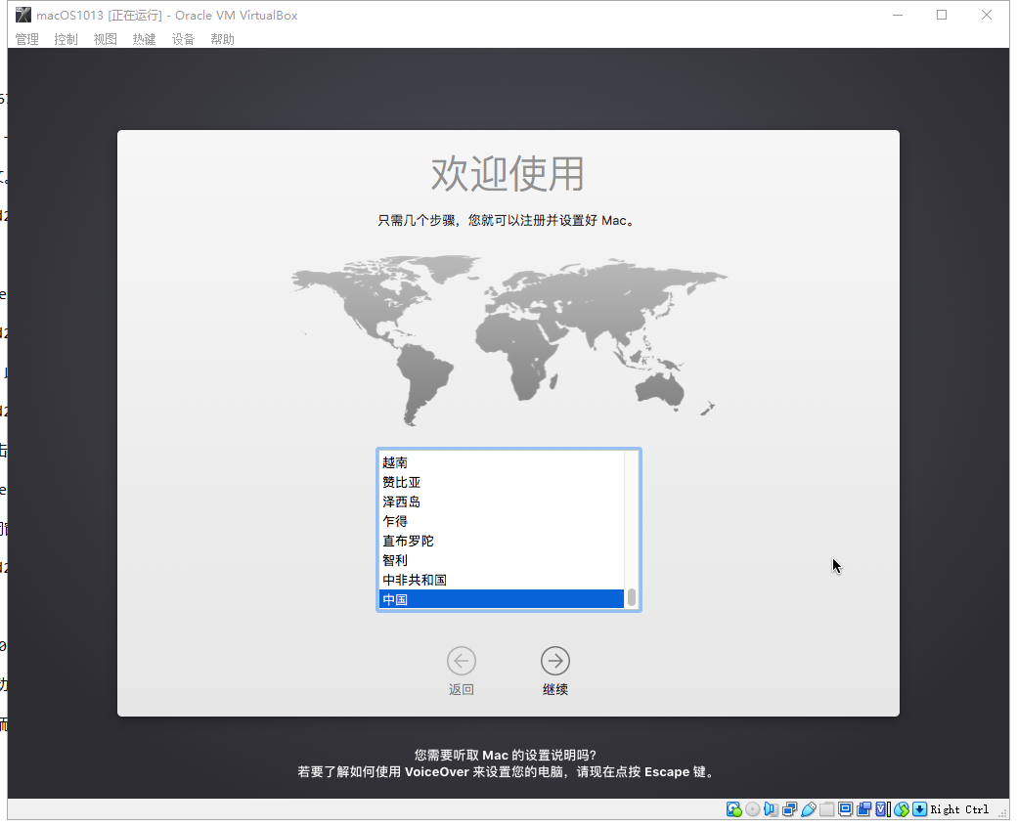1017x827 pixels.
Task: Select 中非共和国 in the country list
Action: pyautogui.click(x=502, y=580)
